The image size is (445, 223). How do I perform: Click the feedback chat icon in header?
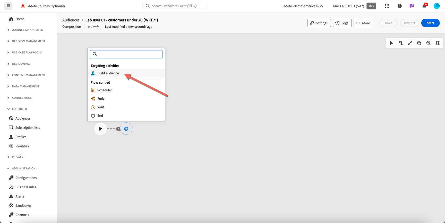coord(412,6)
